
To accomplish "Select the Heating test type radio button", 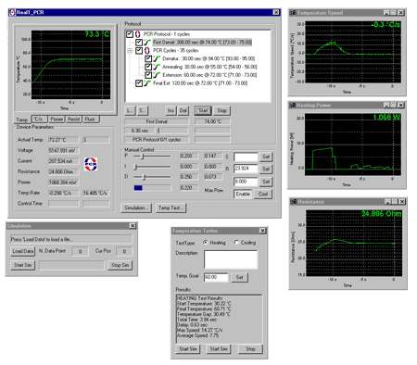I will coord(206,243).
